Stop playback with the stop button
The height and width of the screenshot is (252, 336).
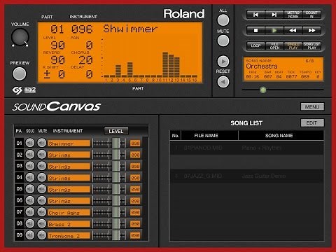coord(255,30)
